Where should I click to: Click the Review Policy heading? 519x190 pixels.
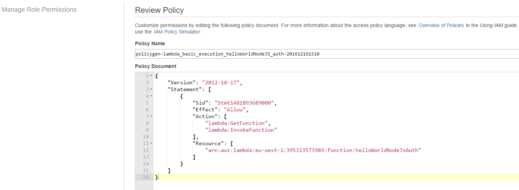(x=159, y=10)
